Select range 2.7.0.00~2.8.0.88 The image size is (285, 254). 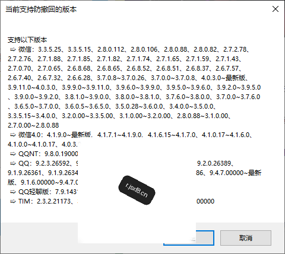33,125
